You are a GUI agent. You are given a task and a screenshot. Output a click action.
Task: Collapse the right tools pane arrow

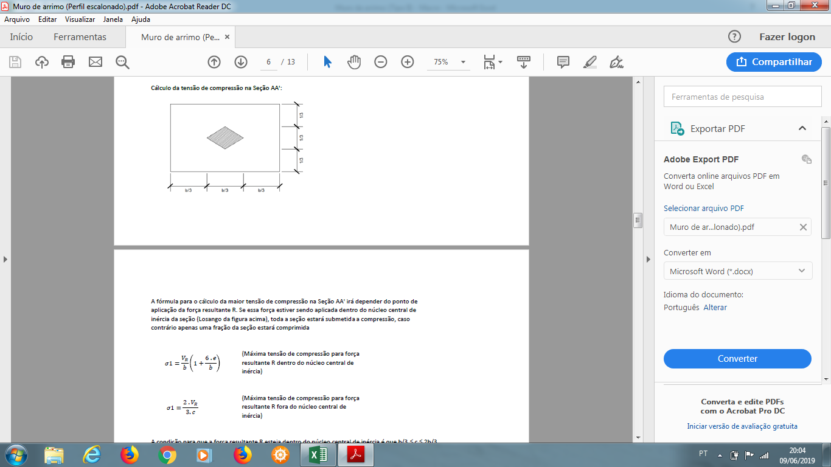(649, 259)
